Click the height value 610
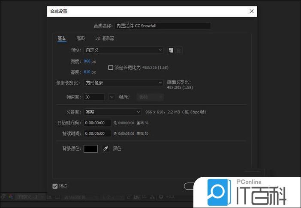 point(87,72)
